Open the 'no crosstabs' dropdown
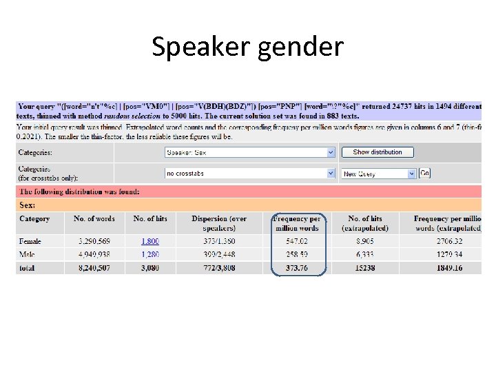Screen dimensions: 496x372 250,174
